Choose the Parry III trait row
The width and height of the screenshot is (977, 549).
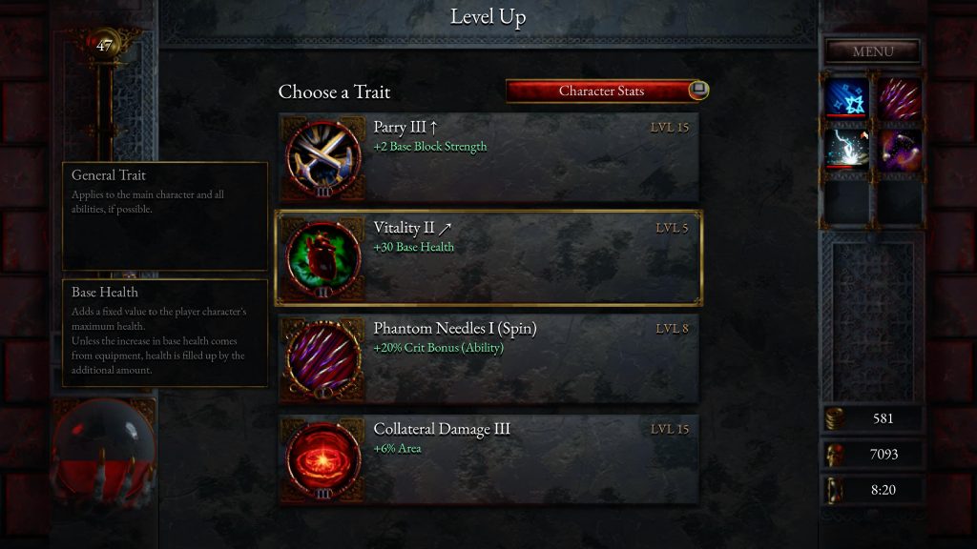pyautogui.click(x=489, y=158)
